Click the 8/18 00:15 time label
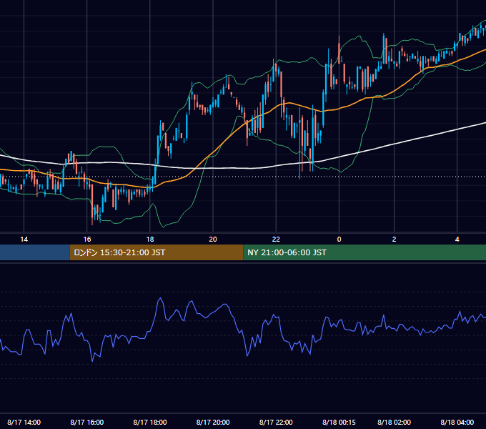The width and height of the screenshot is (486, 429). pyautogui.click(x=339, y=422)
